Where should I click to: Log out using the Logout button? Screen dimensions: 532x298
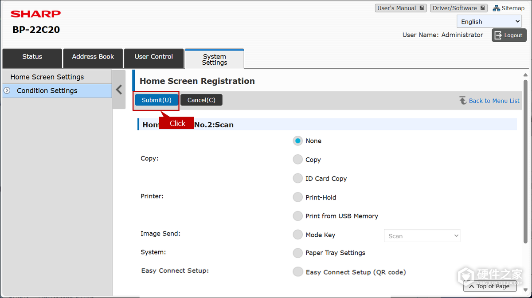click(x=509, y=35)
